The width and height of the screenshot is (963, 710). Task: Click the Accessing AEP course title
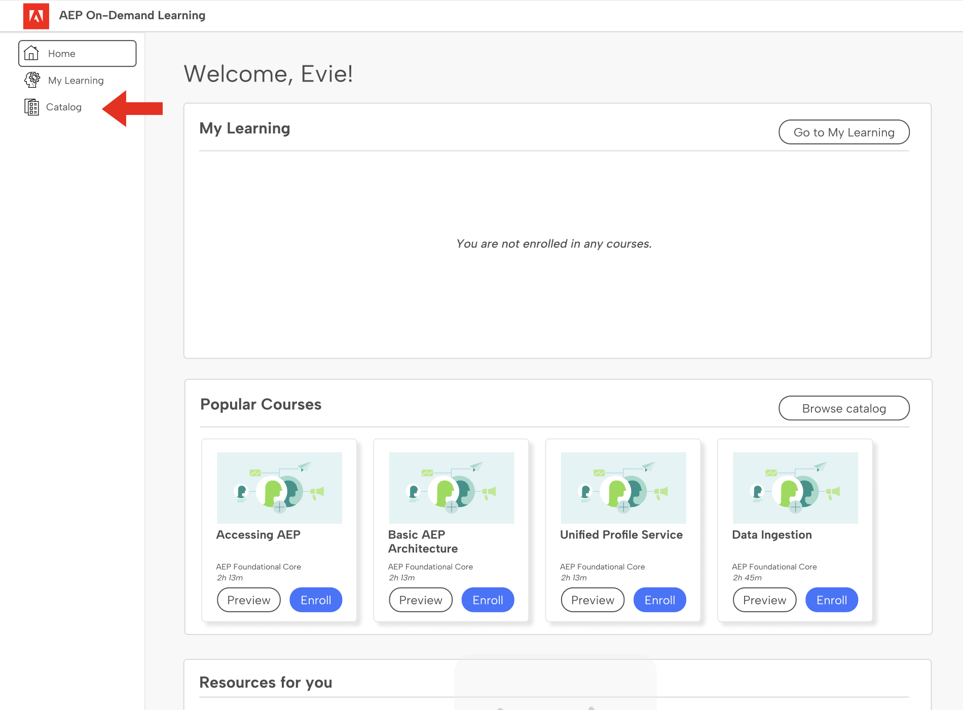(258, 535)
